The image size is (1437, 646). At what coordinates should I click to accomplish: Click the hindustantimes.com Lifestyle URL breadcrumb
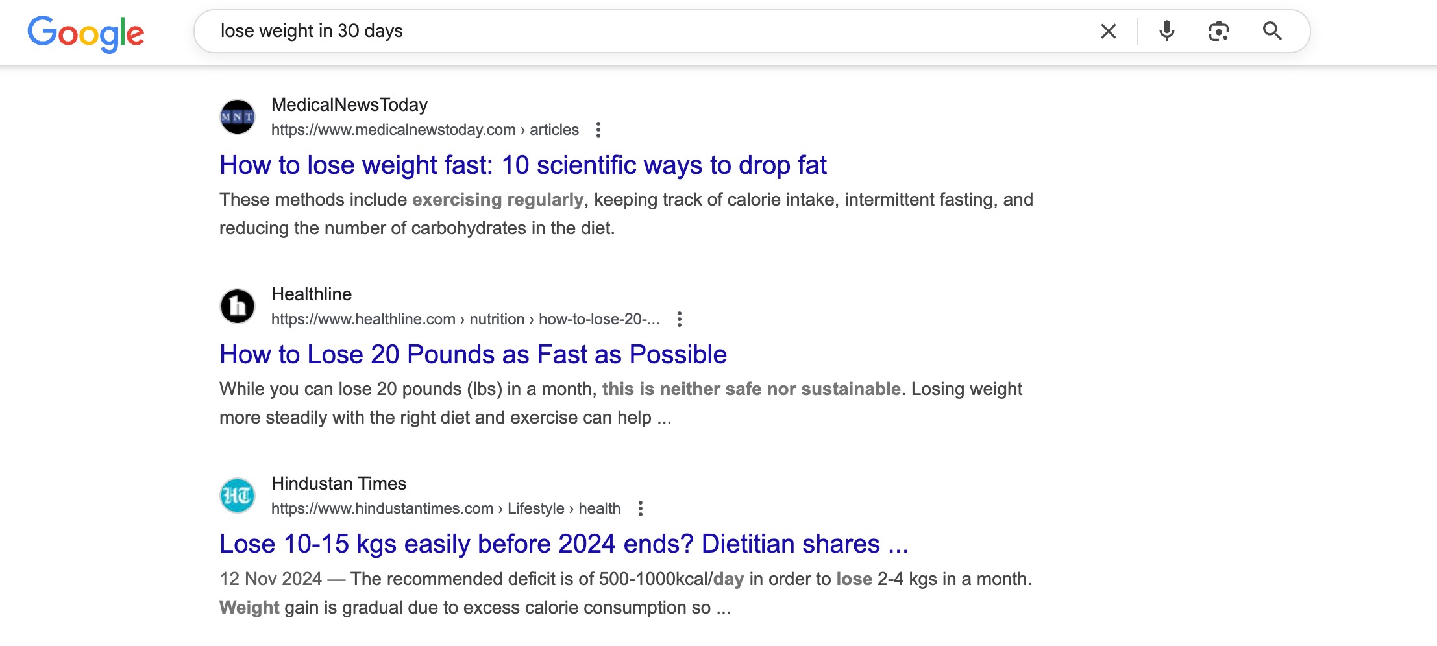(445, 508)
